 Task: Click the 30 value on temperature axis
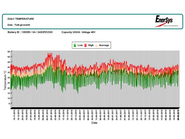point(9,78)
